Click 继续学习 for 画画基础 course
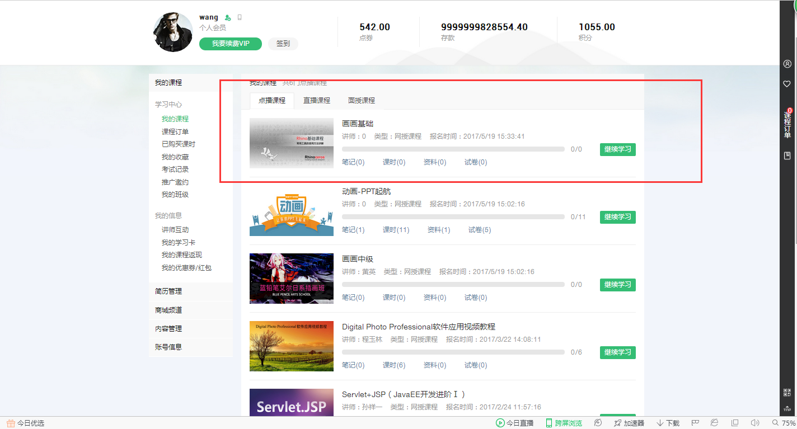This screenshot has width=797, height=429. click(x=617, y=149)
